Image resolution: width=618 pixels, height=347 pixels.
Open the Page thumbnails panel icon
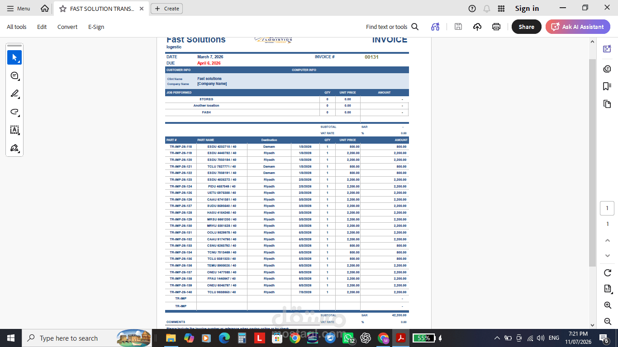[607, 104]
